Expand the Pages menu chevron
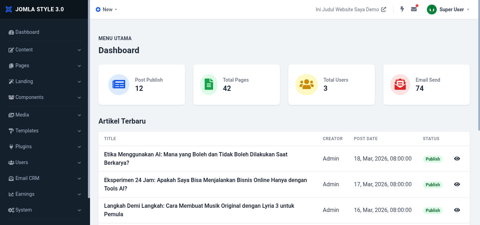The width and height of the screenshot is (480, 225). tap(79, 66)
